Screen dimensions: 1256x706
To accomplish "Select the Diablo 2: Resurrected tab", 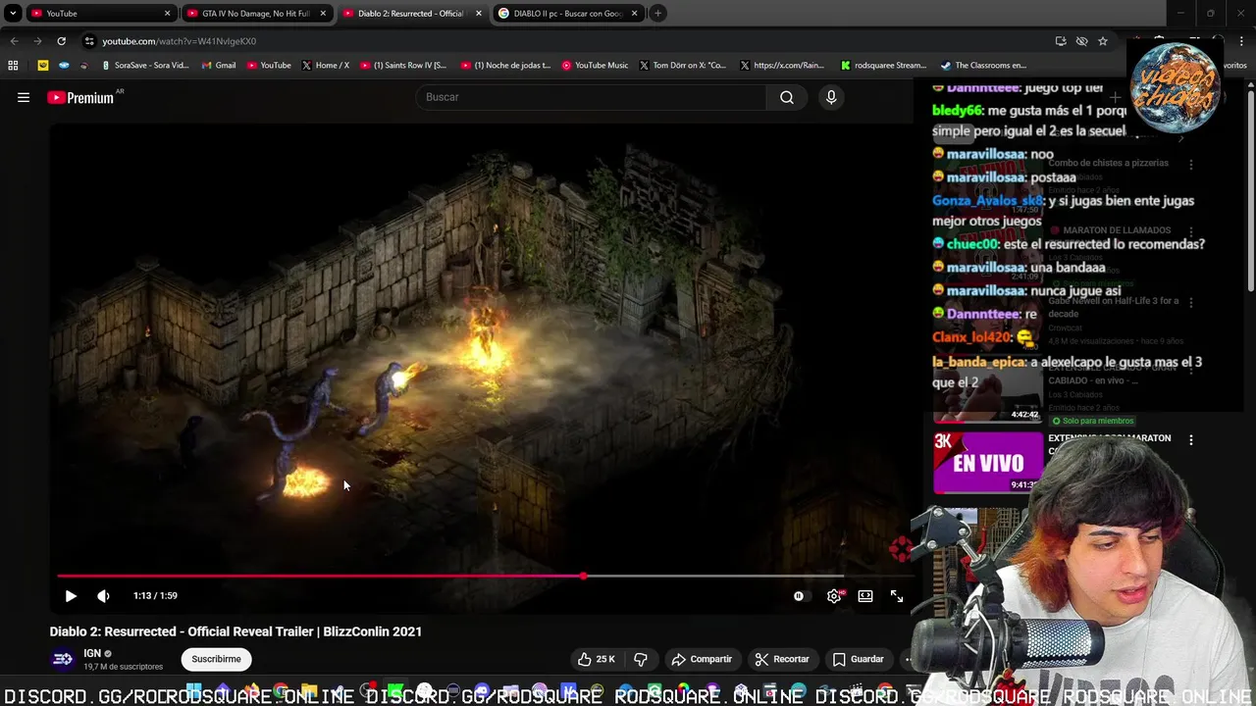I will [411, 14].
